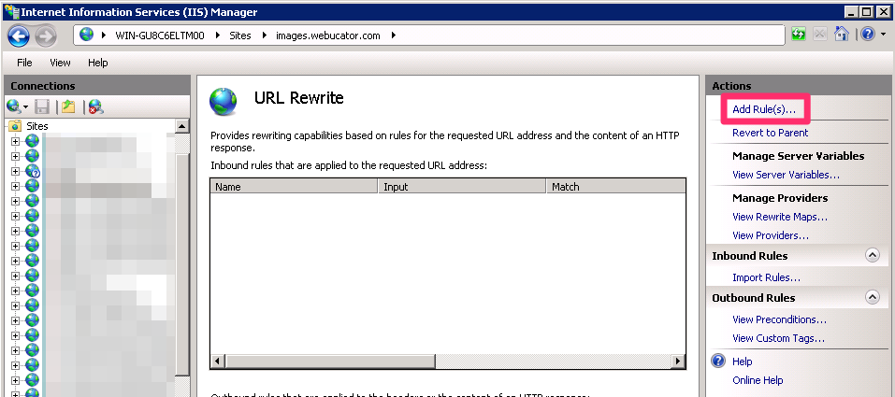Open breadcrumb arrow after Sites
The height and width of the screenshot is (397, 895).
[x=265, y=35]
